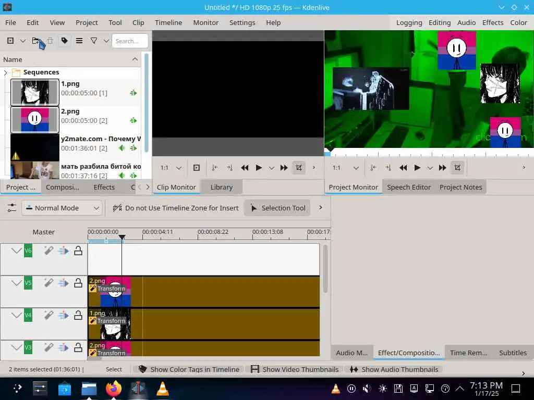The width and height of the screenshot is (534, 400).
Task: Hide track V3 with its arrow icon
Action: 63,347
